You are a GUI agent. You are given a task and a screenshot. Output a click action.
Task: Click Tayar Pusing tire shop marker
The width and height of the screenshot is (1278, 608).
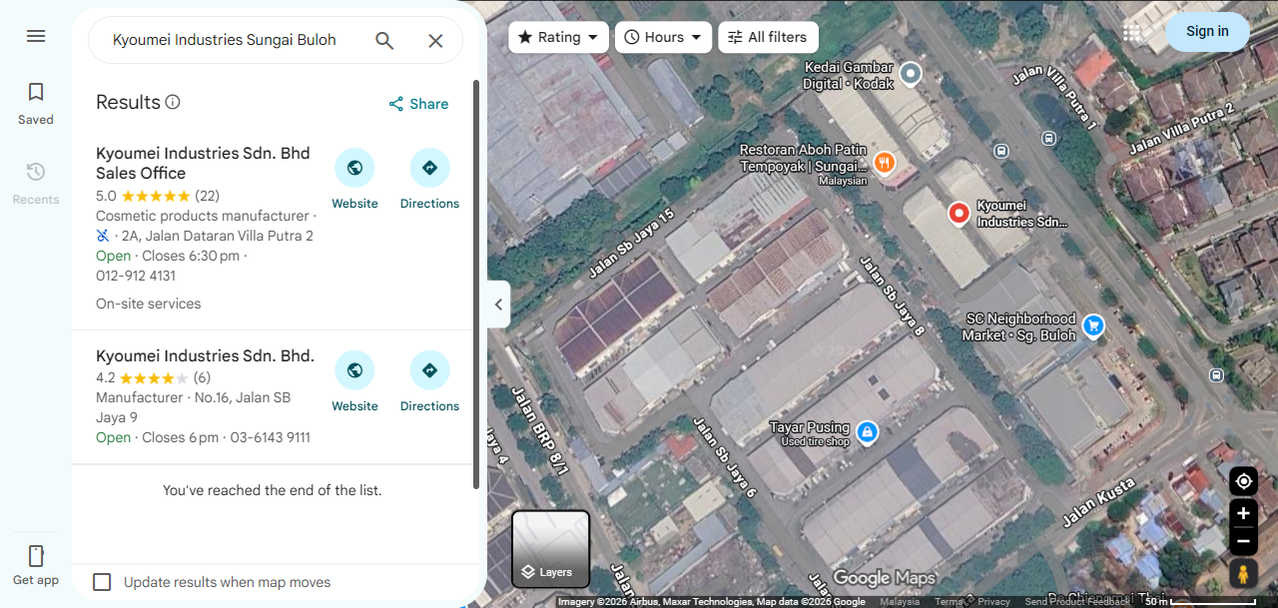click(867, 432)
